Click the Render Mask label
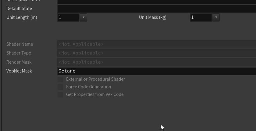Image resolution: width=256 pixels, height=131 pixels. pos(19,62)
